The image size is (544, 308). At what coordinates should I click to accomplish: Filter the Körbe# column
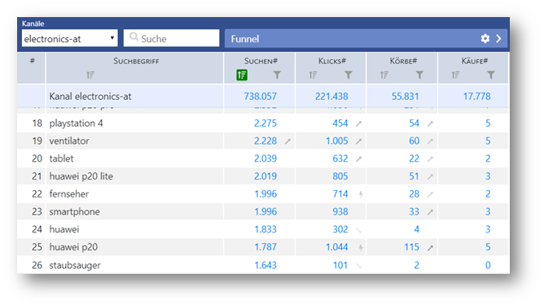tap(419, 75)
